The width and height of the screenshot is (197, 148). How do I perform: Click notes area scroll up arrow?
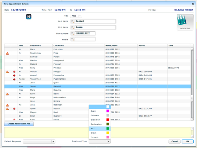(192, 129)
